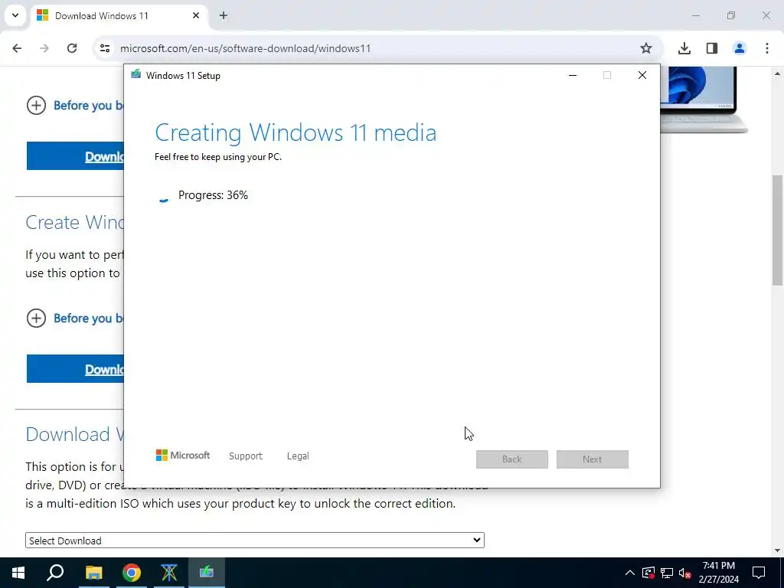Open File Explorer from taskbar
784x588 pixels.
coord(93,573)
